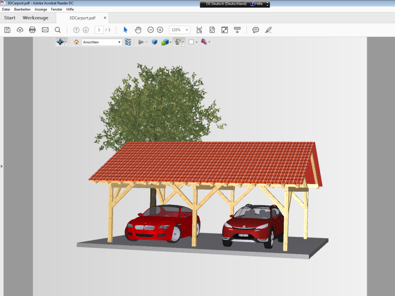Open the Anzeige menu
This screenshot has height=296, width=395.
(41, 9)
